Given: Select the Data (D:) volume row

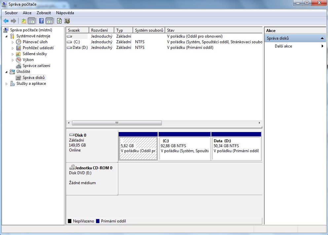Looking at the screenshot, I should point(80,48).
